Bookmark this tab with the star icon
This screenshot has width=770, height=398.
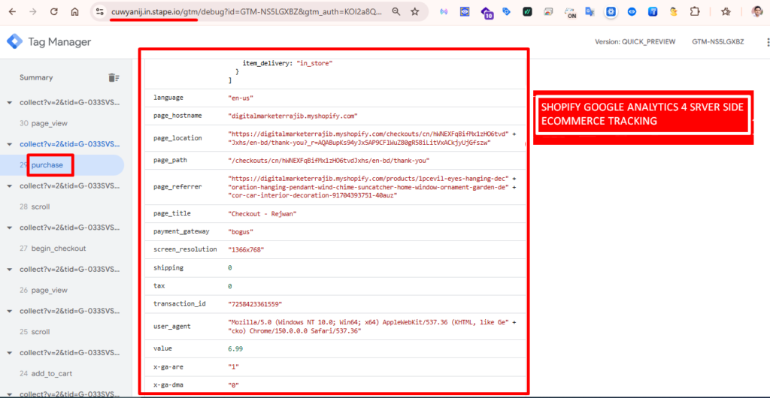click(415, 12)
